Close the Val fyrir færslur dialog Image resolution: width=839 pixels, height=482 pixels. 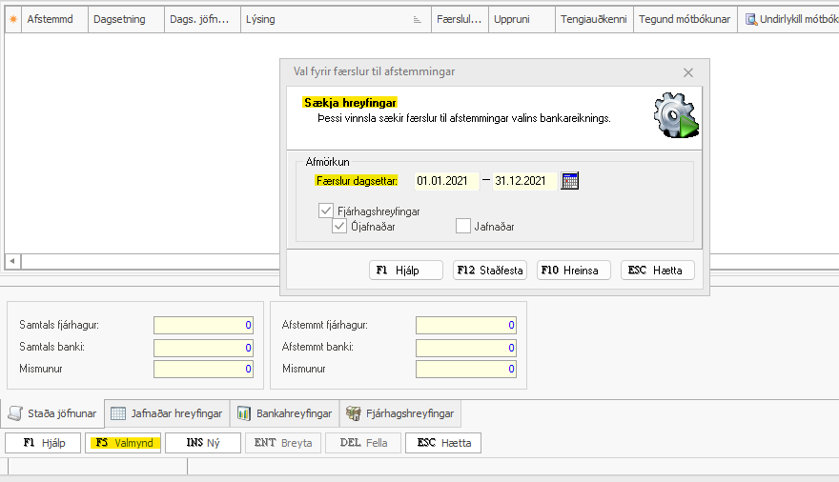click(x=688, y=72)
